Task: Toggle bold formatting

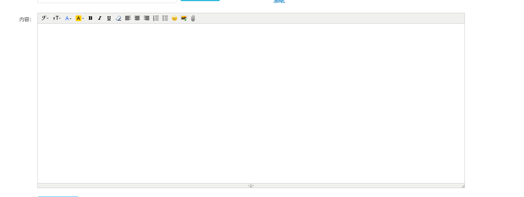Action: (91, 18)
